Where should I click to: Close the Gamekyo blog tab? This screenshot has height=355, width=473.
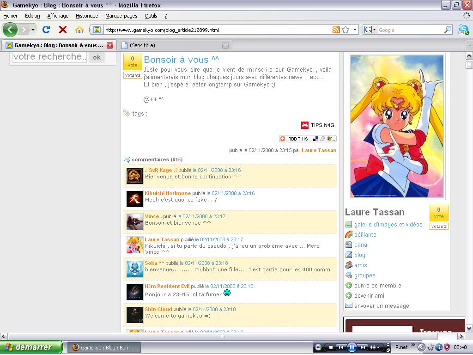110,45
